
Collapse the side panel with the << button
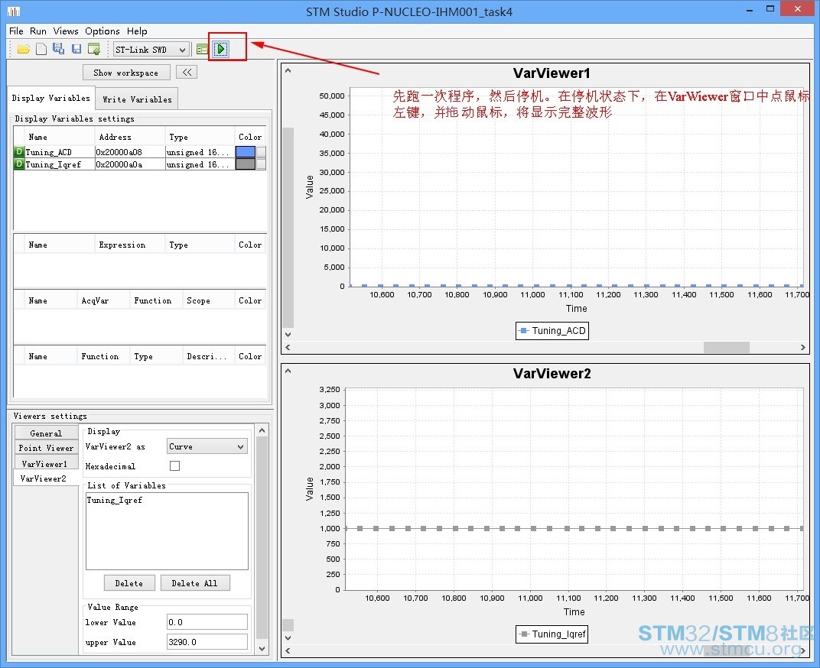187,72
